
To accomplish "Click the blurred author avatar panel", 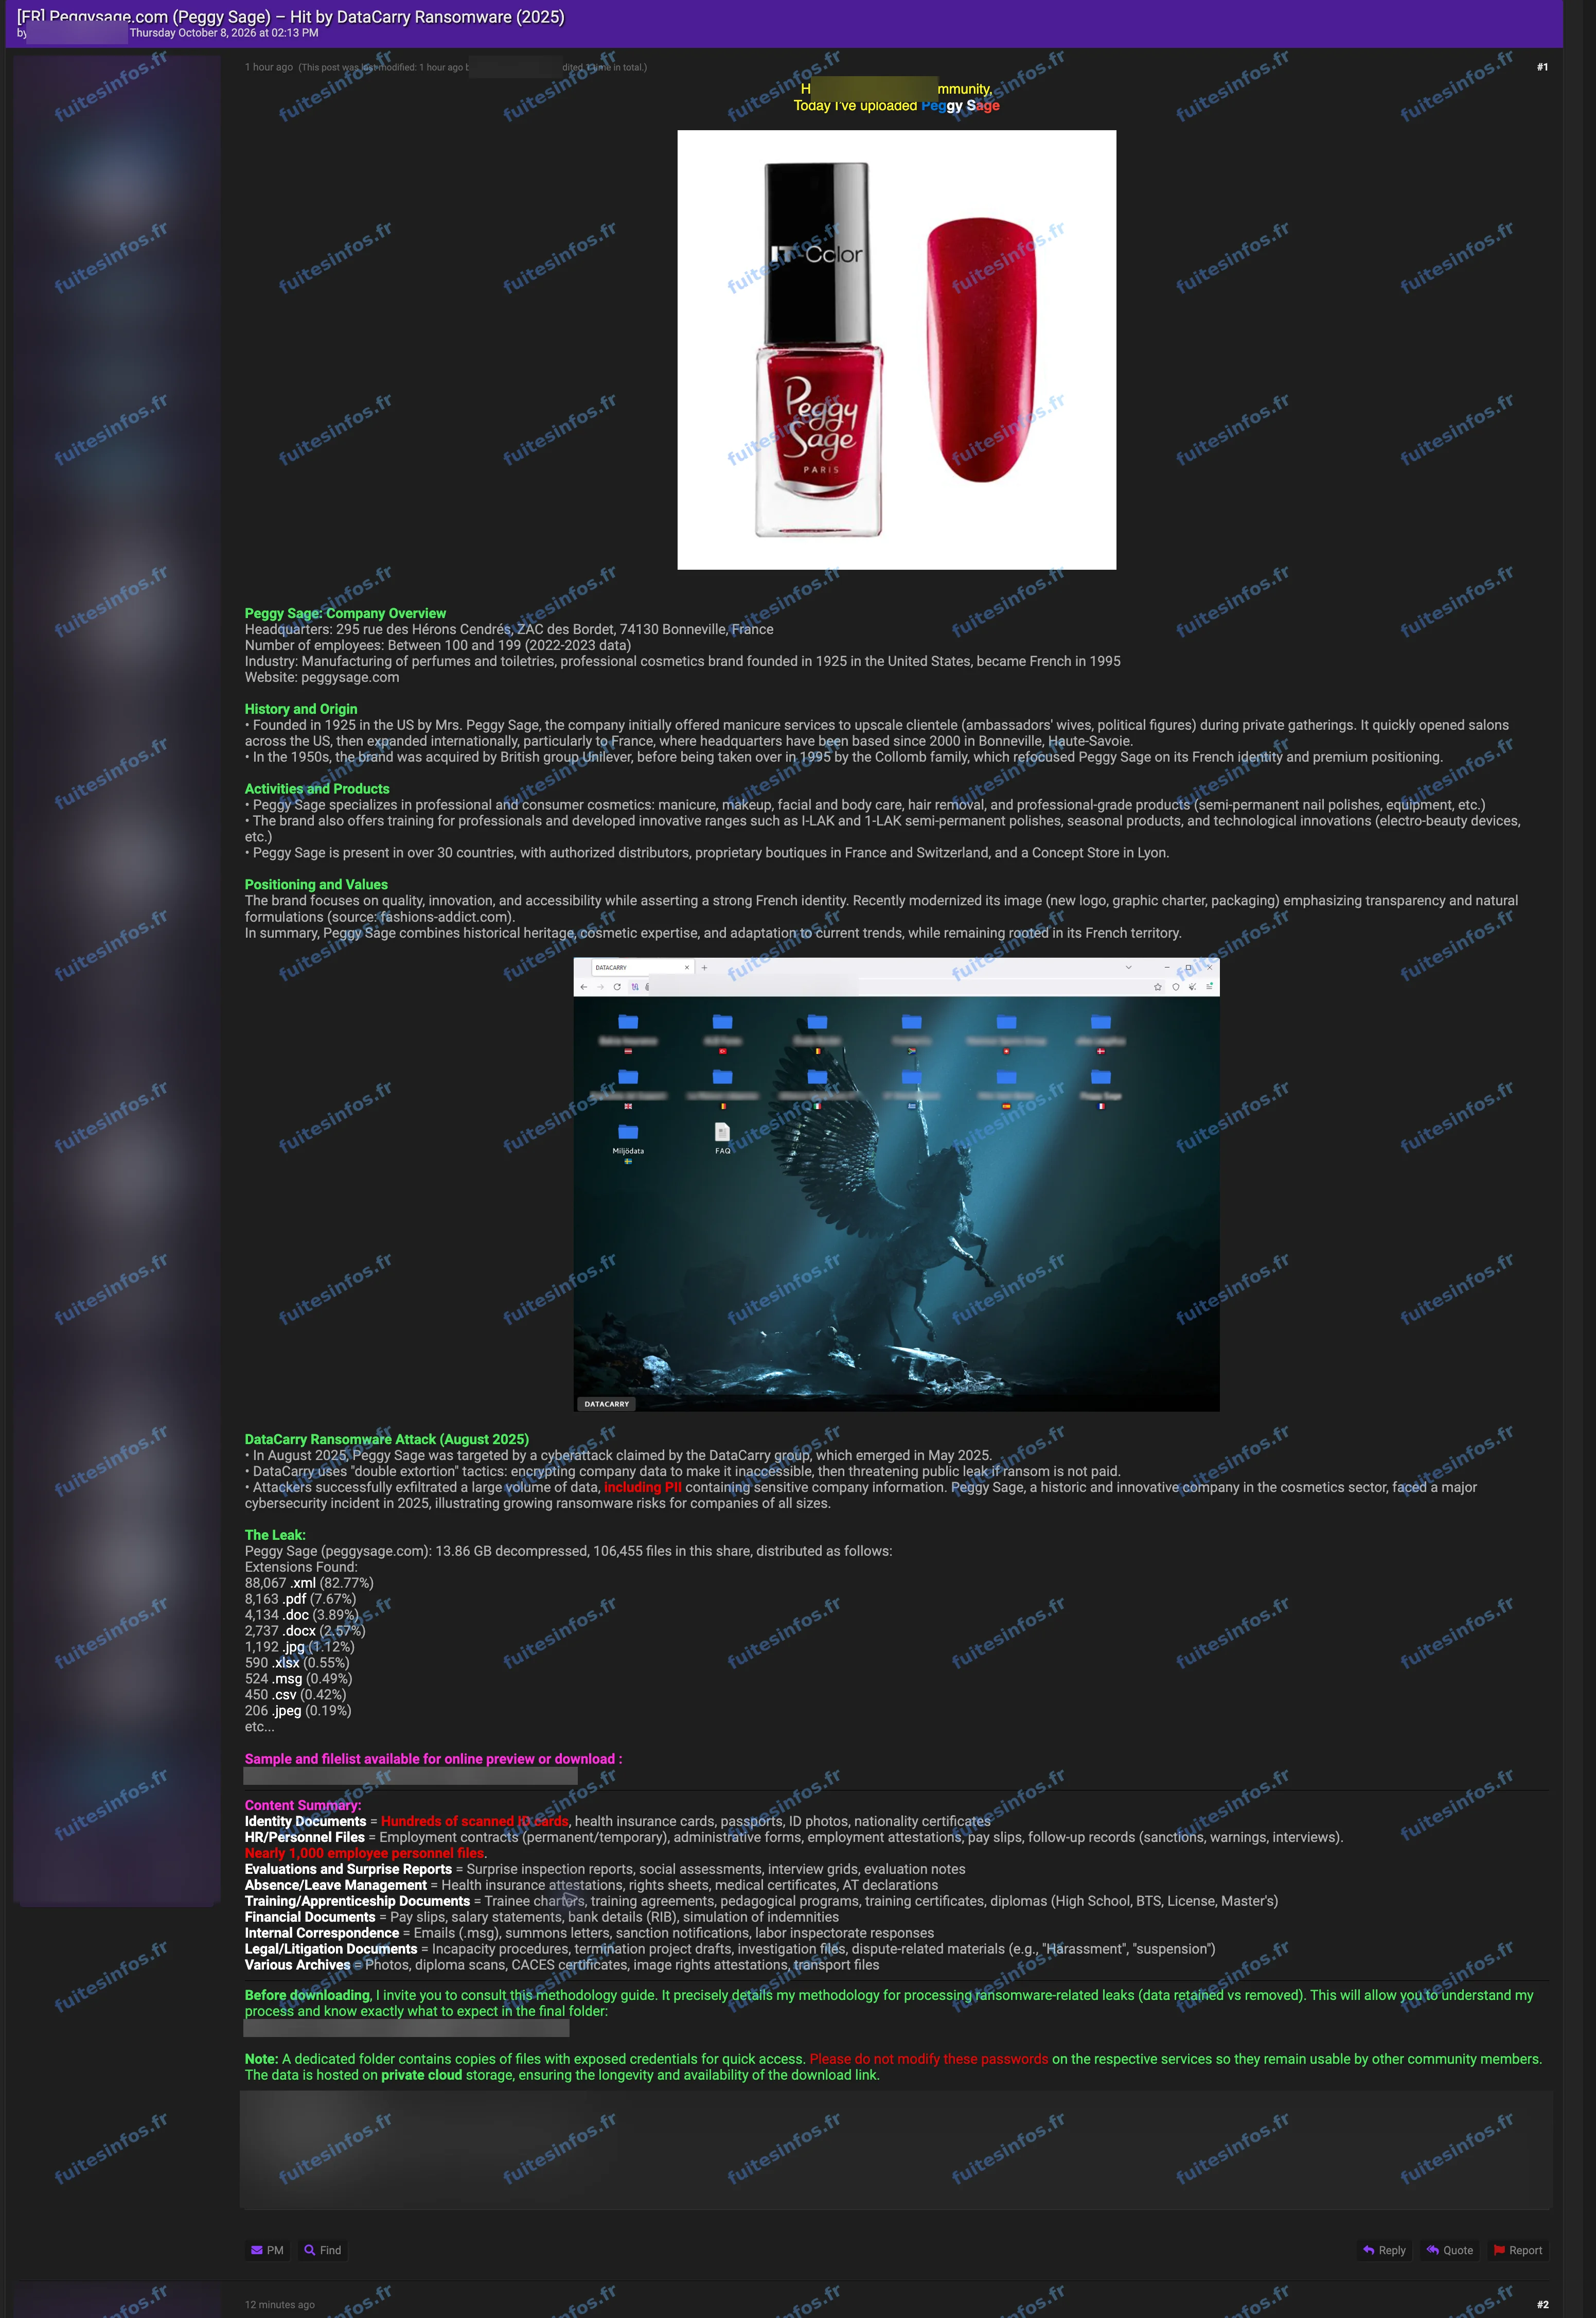I will click(x=116, y=980).
